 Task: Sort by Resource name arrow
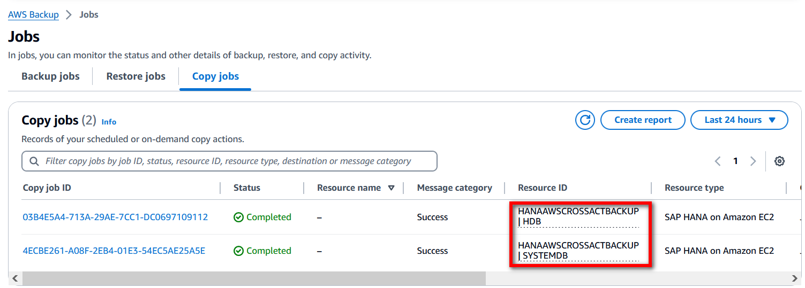(391, 188)
